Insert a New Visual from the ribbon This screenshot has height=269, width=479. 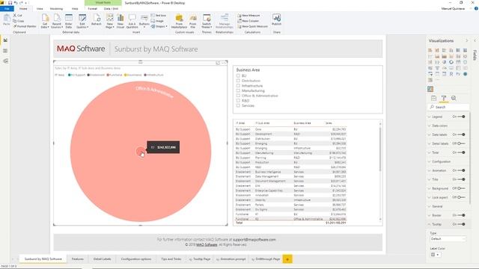point(120,21)
